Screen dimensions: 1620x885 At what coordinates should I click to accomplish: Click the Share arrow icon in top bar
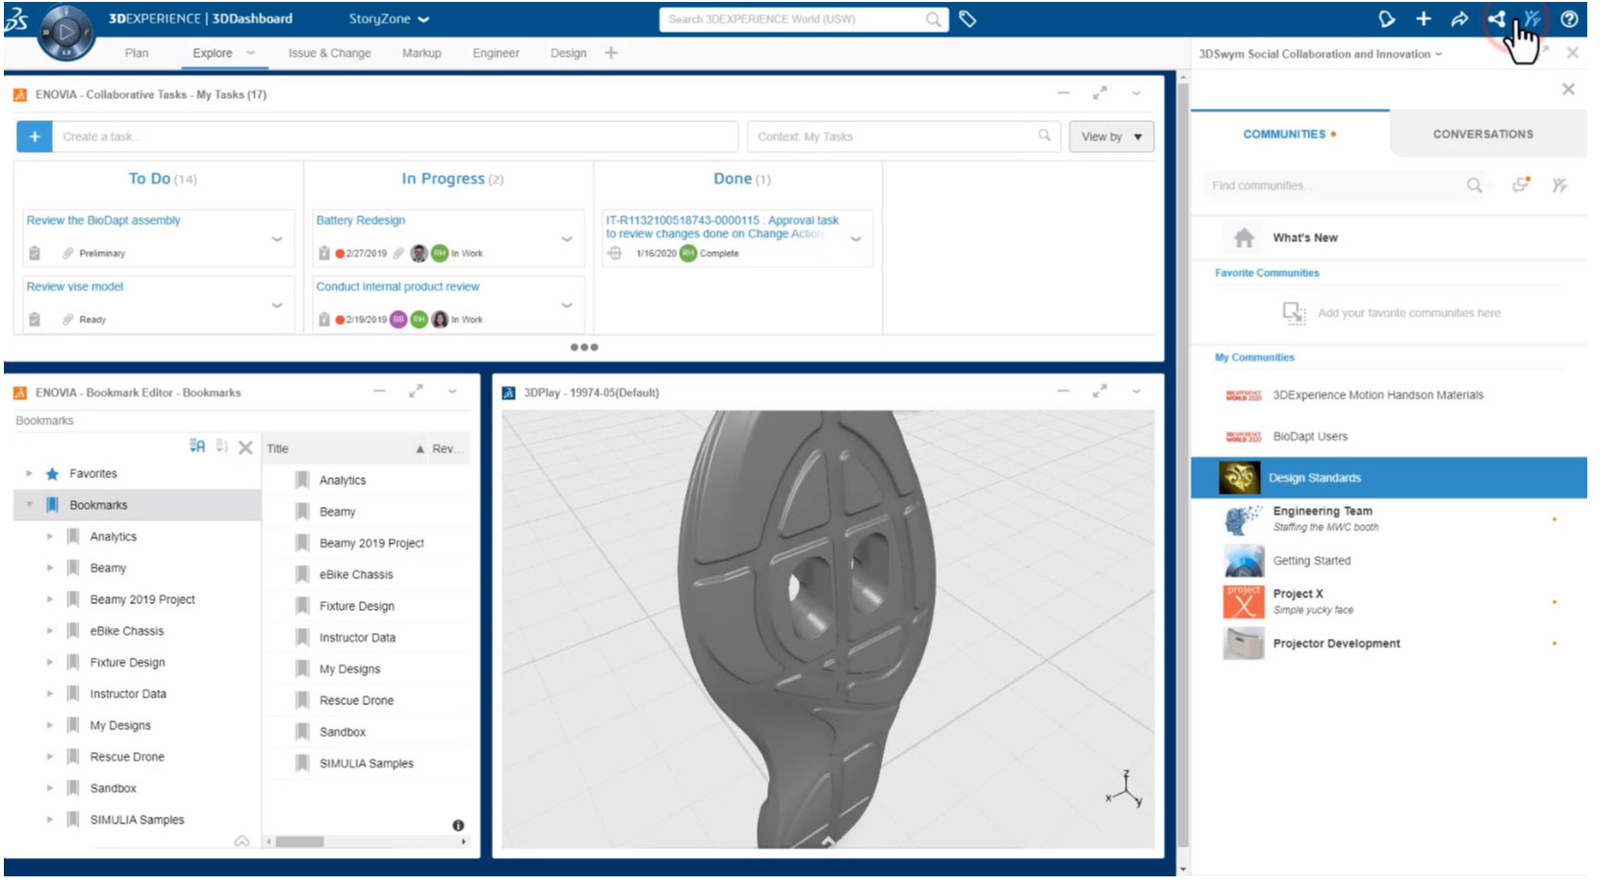(1459, 19)
